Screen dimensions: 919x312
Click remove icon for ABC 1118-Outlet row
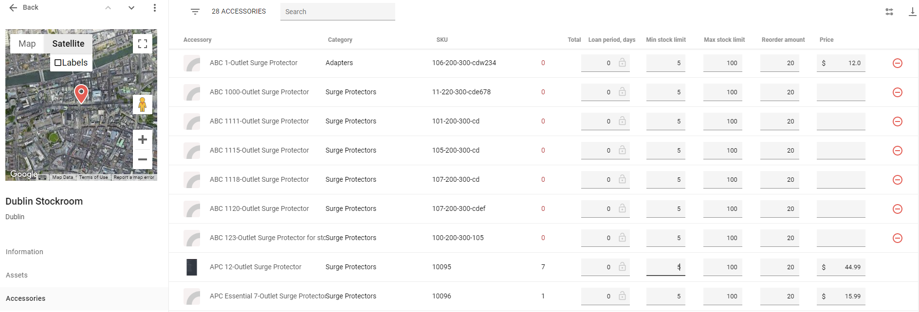pos(897,180)
